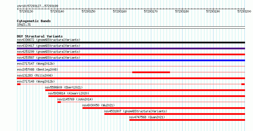
Task: Click ruler position 57293200
Action: click(244, 11)
